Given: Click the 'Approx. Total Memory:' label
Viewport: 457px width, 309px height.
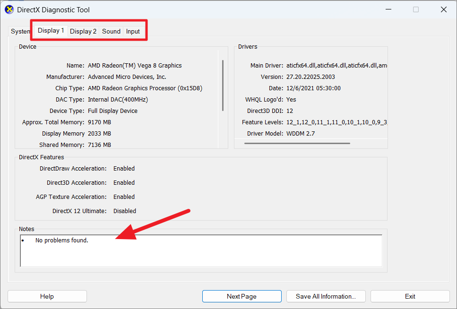Looking at the screenshot, I should [53, 122].
